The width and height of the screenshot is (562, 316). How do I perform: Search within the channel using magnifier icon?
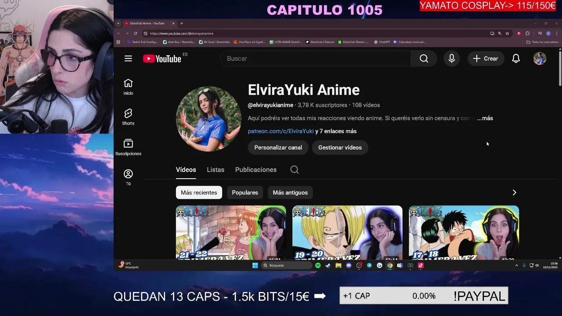coord(295,170)
